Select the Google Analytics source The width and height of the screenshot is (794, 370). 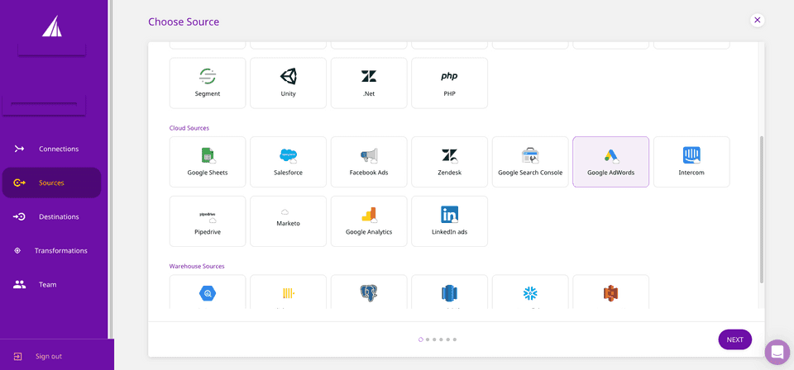[x=369, y=221]
